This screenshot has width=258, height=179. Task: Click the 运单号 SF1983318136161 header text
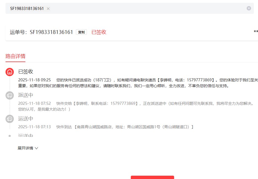click(41, 32)
